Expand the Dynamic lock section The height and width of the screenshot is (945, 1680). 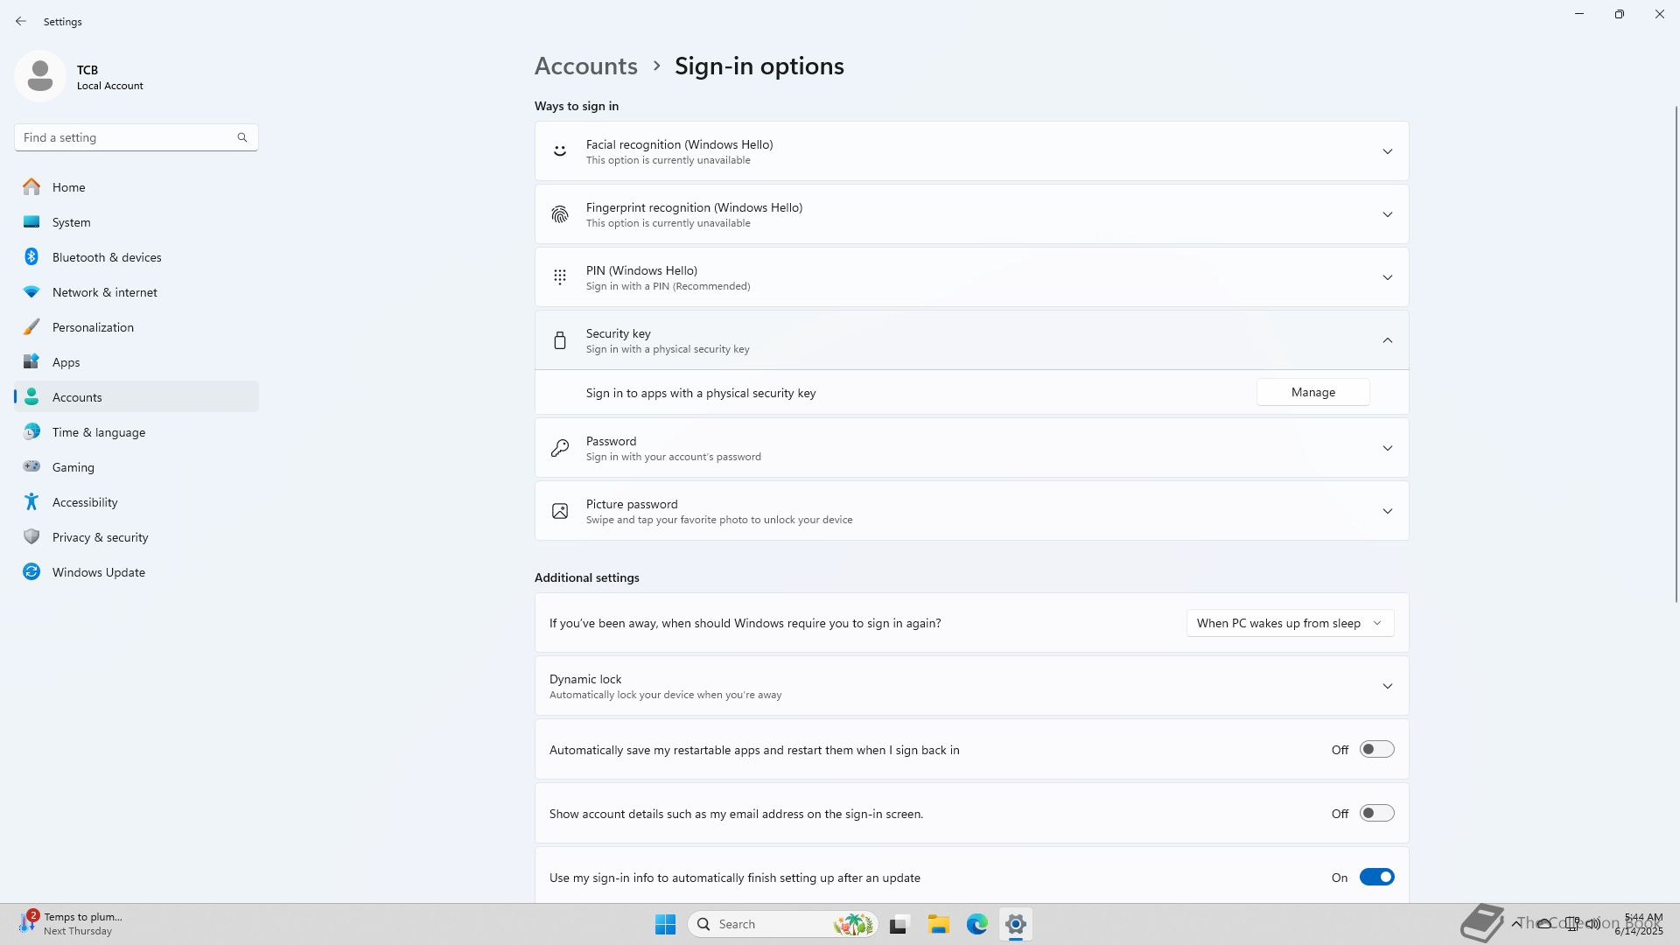click(1387, 686)
